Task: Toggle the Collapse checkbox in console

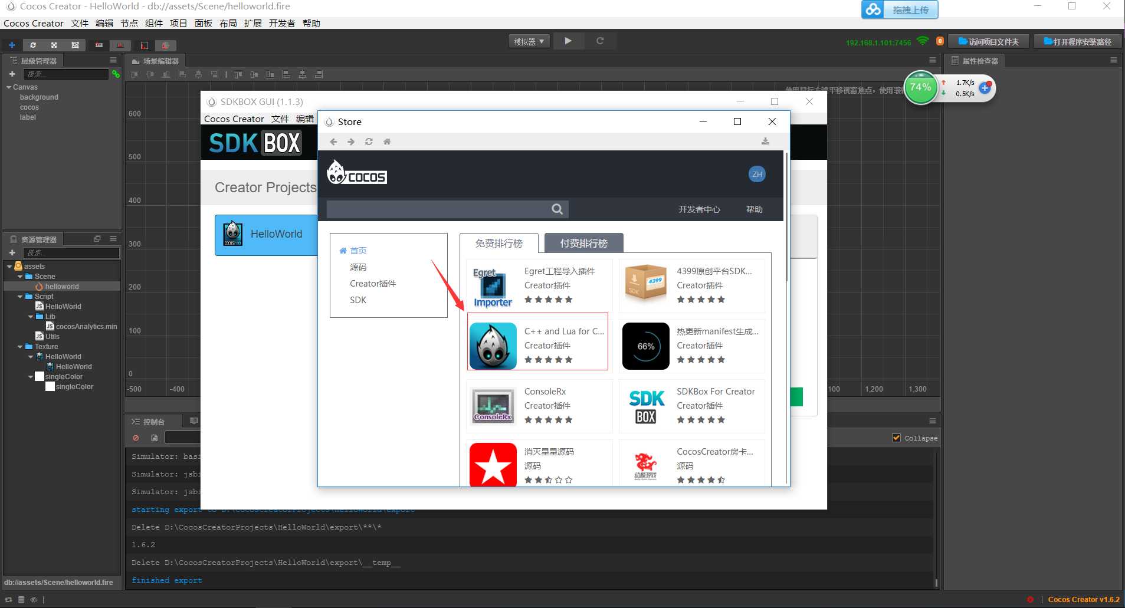Action: click(x=896, y=438)
